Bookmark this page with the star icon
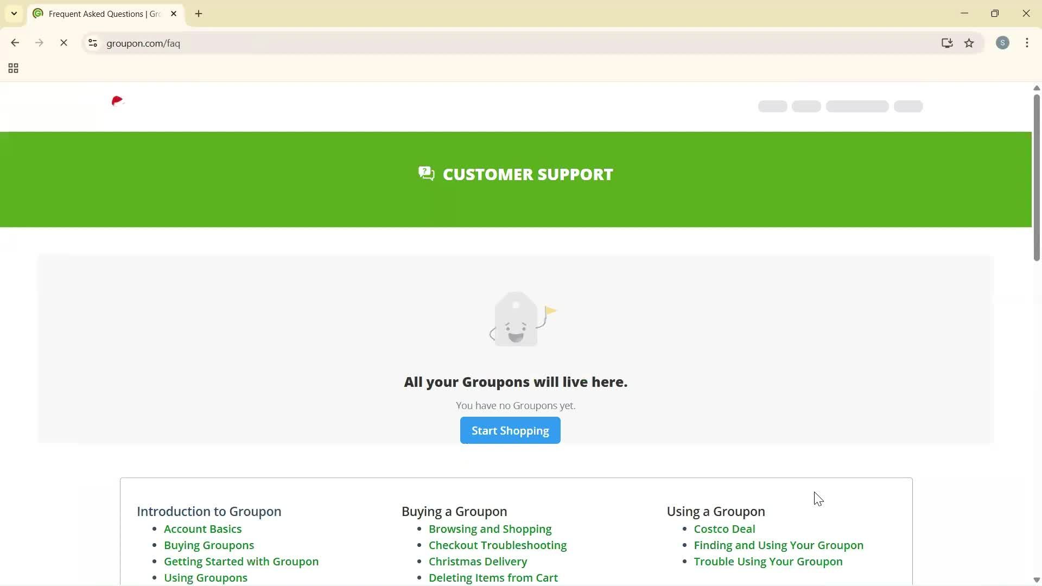1042x586 pixels. point(970,43)
